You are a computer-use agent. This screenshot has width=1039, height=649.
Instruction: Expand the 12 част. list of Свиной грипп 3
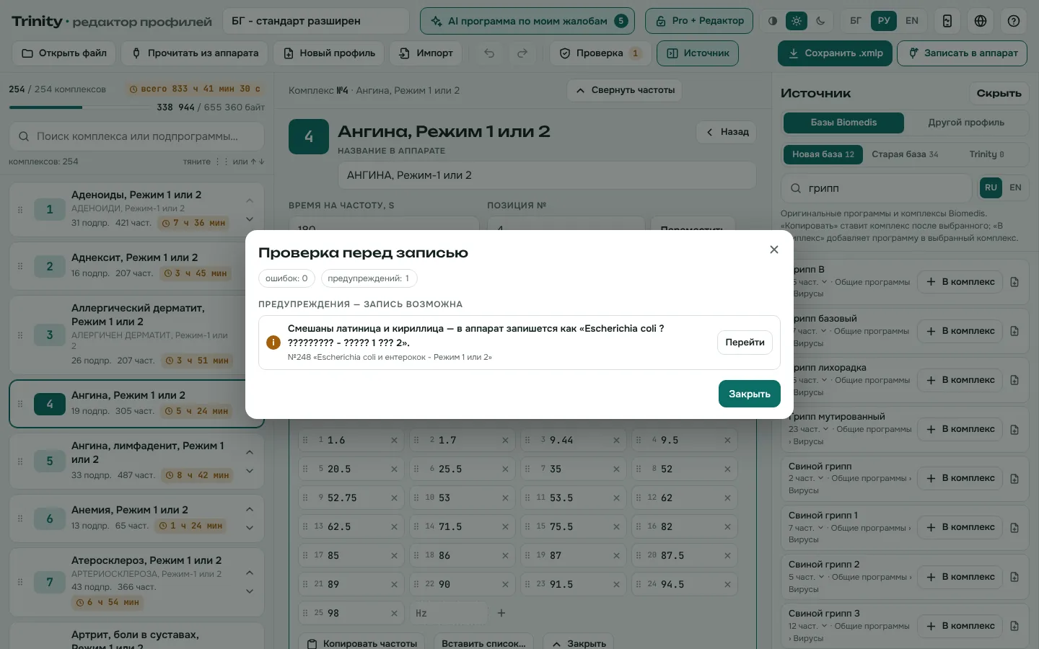(x=807, y=626)
